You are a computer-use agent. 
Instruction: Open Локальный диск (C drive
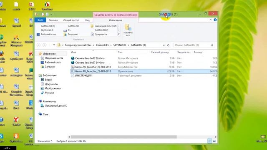(55, 105)
